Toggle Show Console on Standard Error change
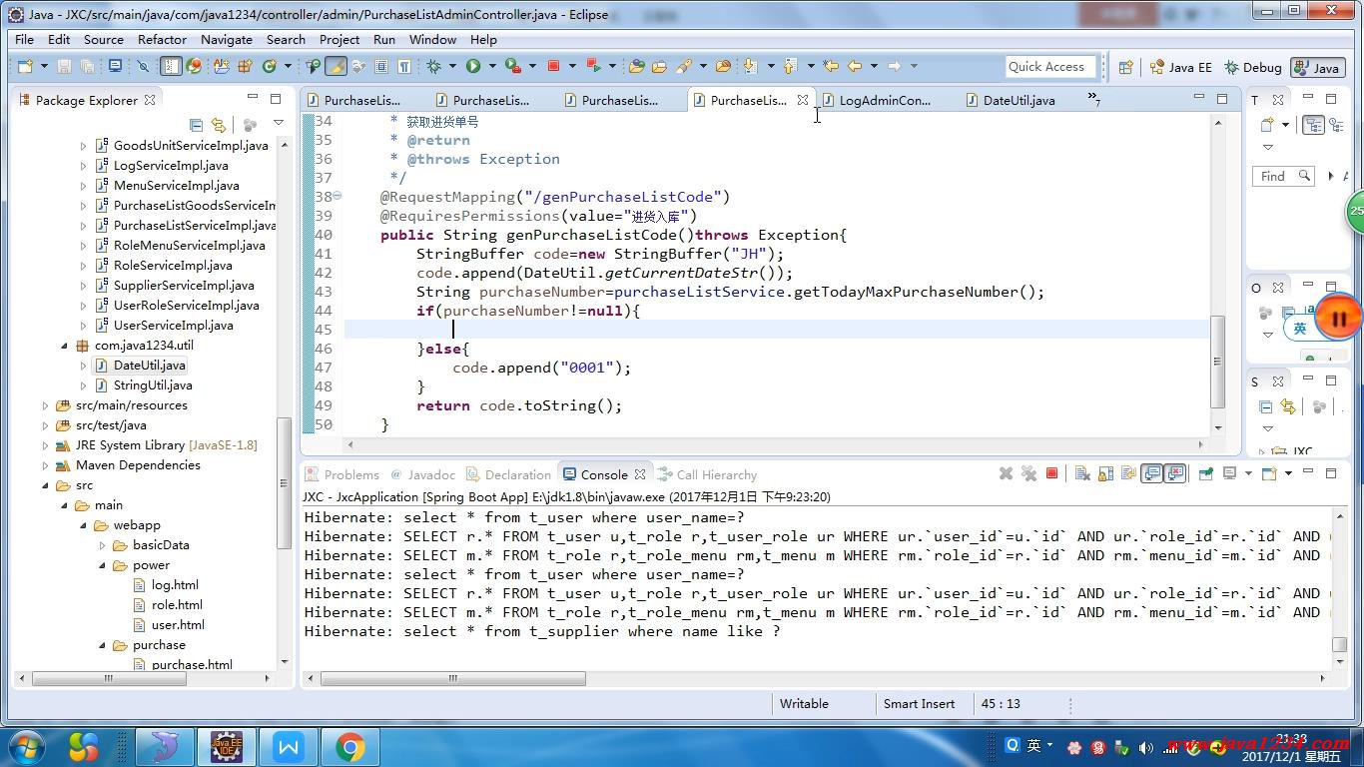Screen dimensions: 1364x767 click(1175, 473)
